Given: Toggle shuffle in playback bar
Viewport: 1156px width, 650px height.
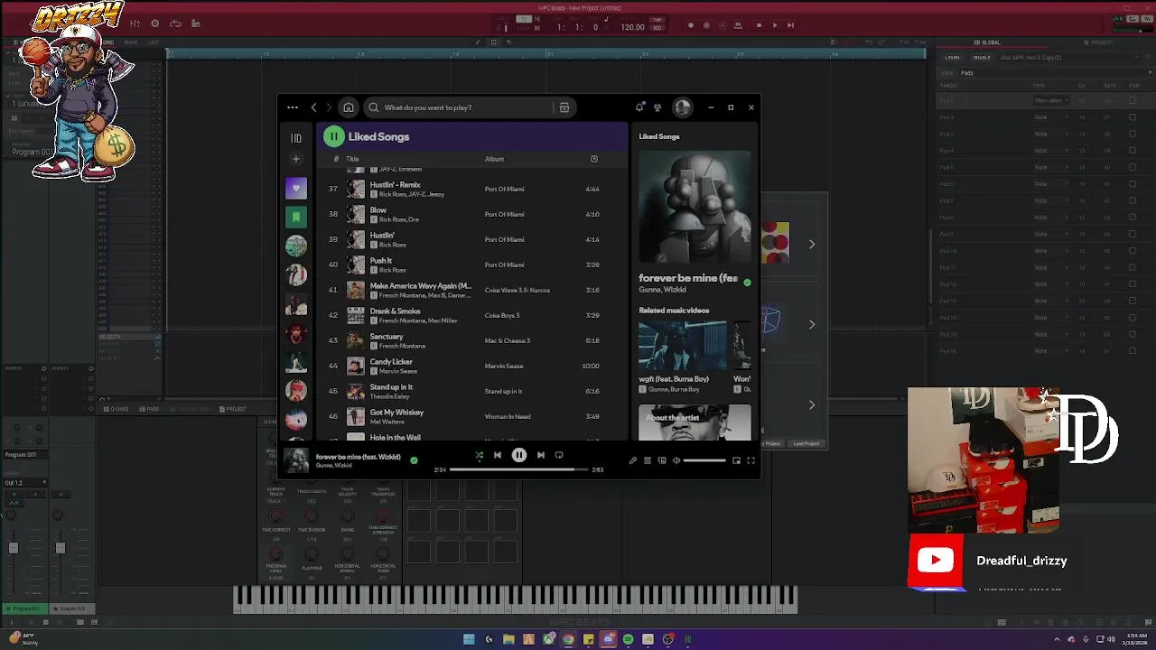Looking at the screenshot, I should (480, 456).
